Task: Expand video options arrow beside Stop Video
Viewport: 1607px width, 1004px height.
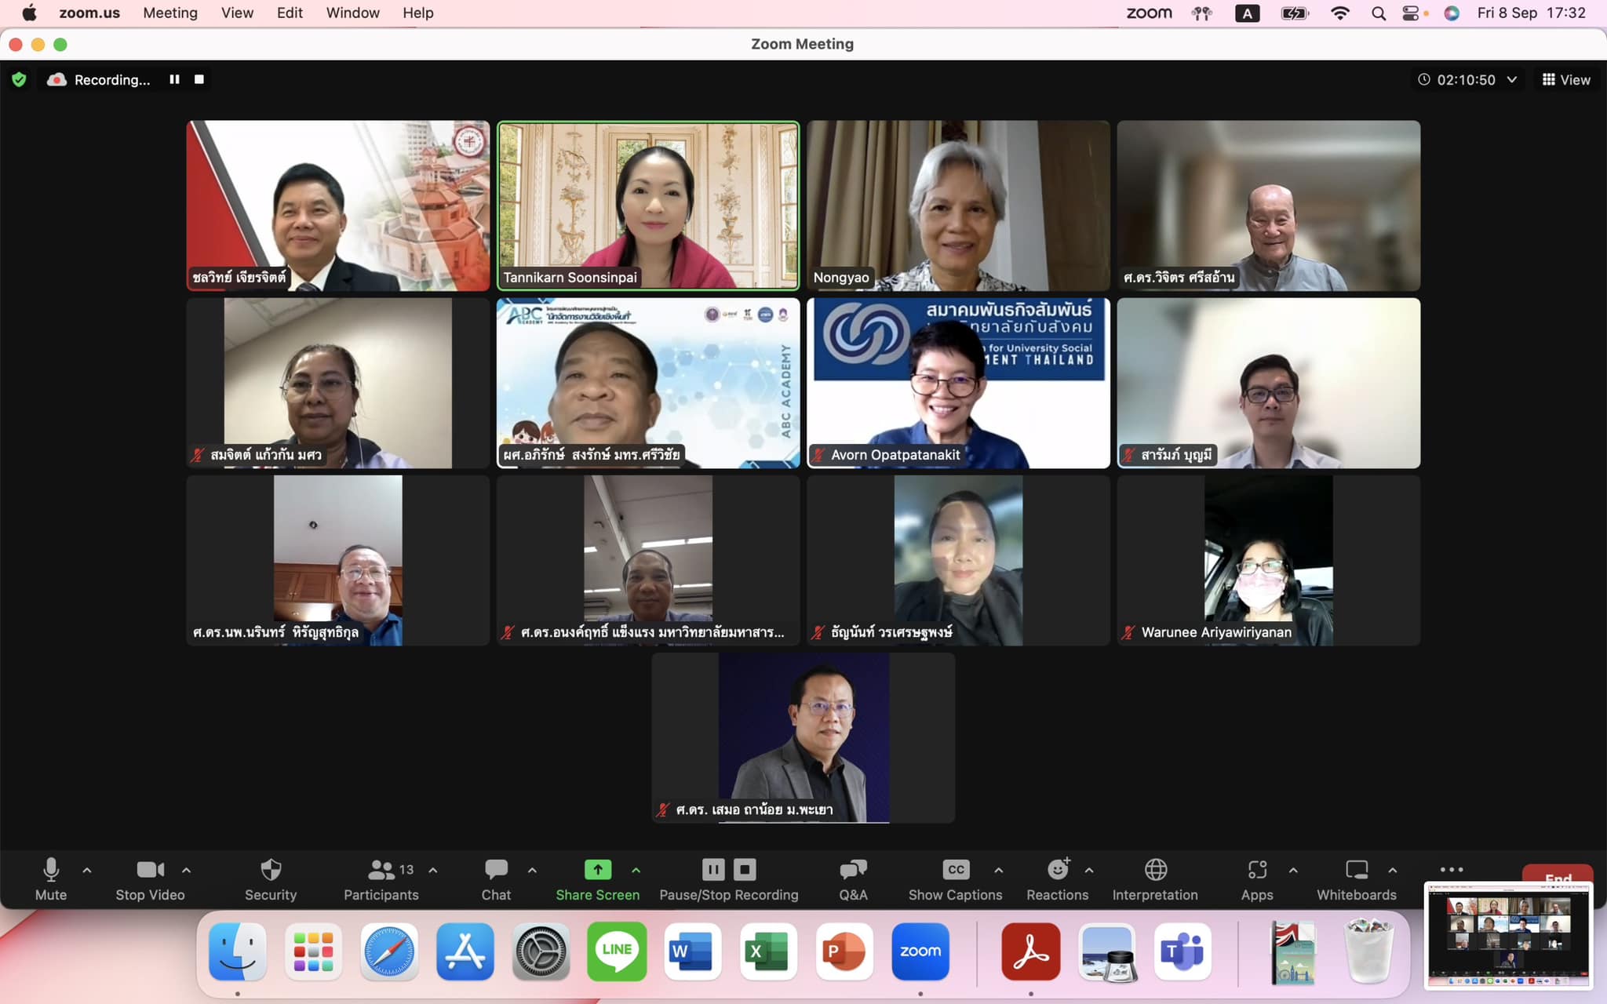Action: [186, 870]
